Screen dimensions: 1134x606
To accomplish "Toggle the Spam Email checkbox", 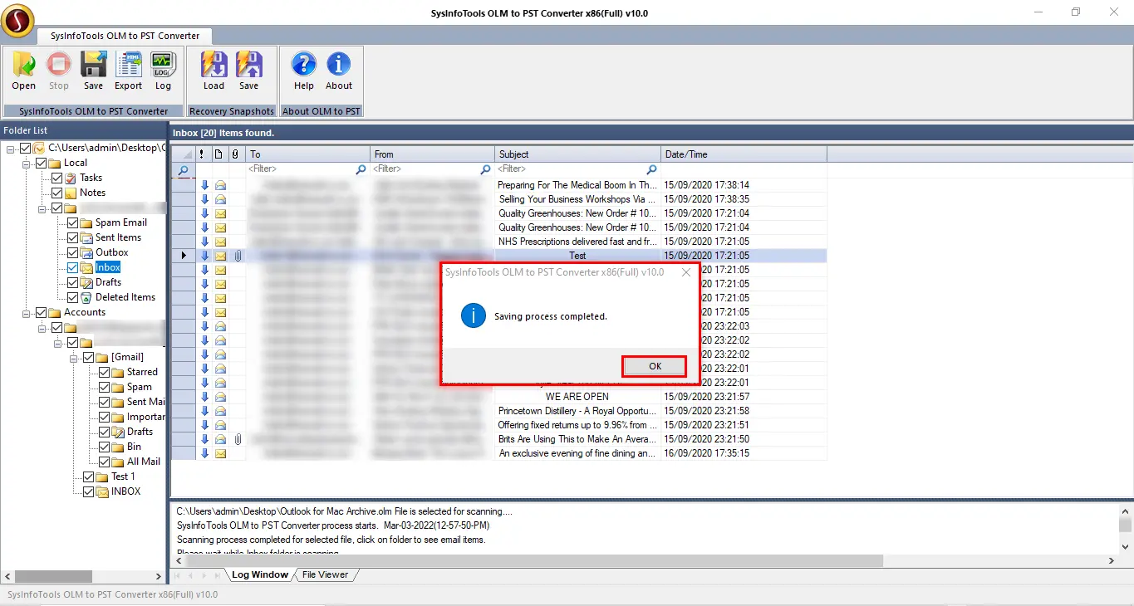I will pos(73,222).
